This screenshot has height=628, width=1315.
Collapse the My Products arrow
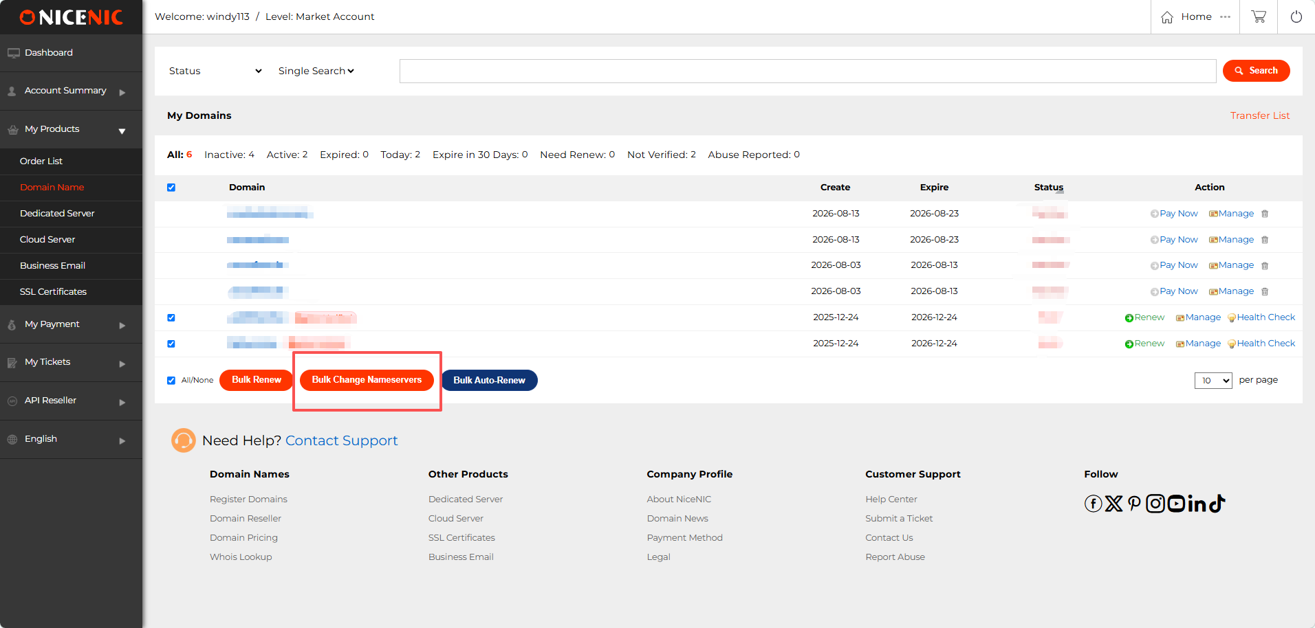point(122,131)
